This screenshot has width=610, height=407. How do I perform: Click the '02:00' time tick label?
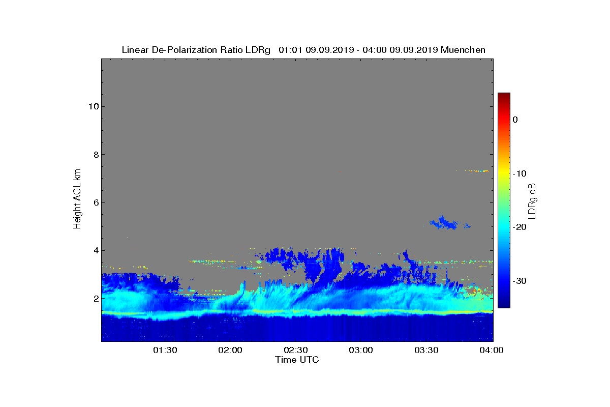point(230,350)
